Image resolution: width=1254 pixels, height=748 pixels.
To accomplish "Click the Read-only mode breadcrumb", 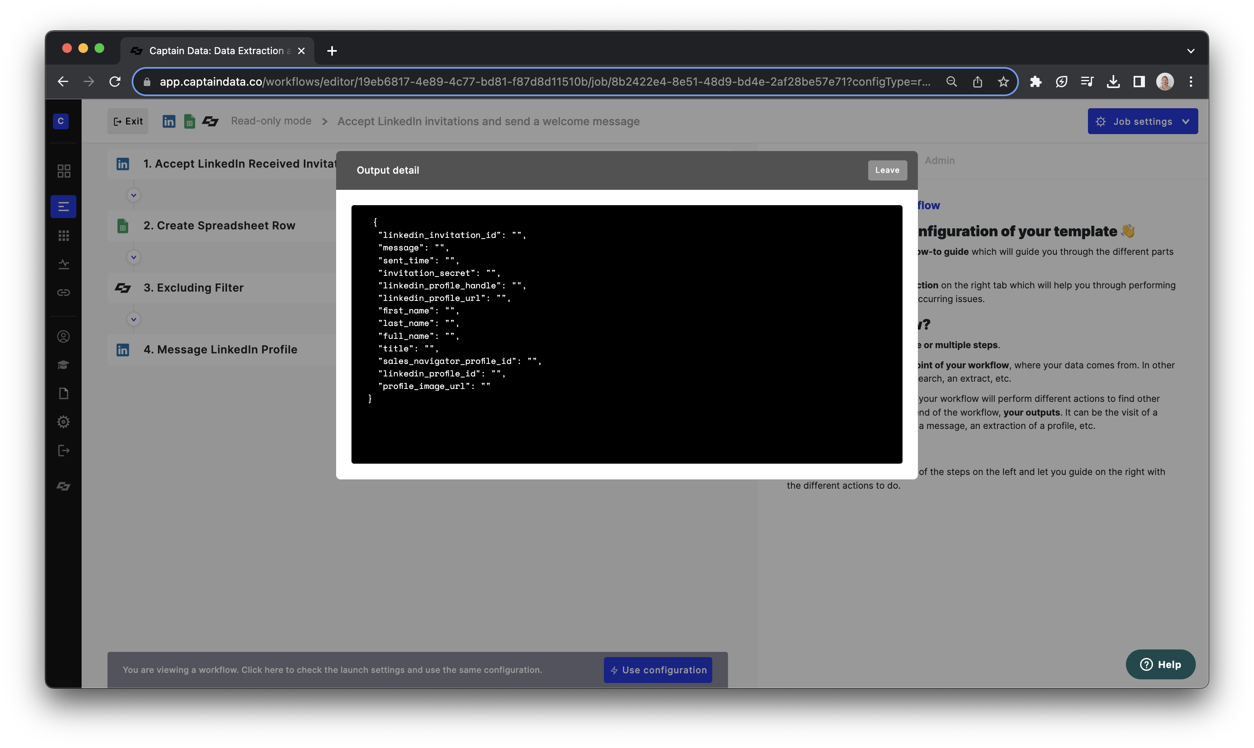I will click(271, 121).
